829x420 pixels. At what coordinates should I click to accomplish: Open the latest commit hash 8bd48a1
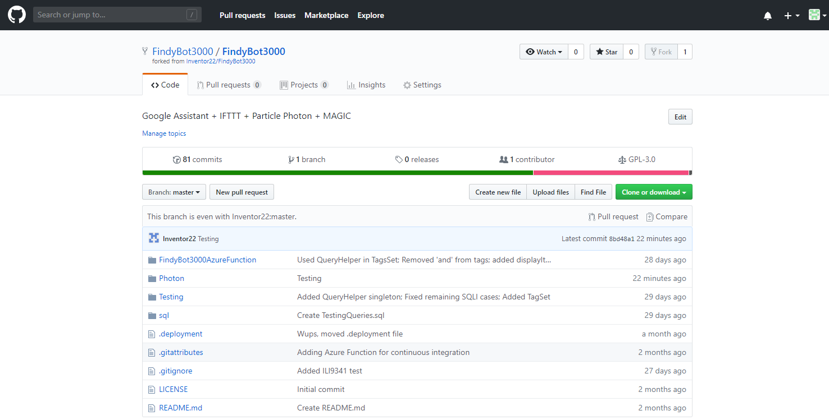pos(622,239)
